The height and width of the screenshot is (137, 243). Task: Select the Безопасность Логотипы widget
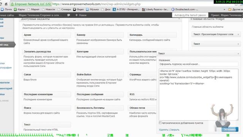(99, 108)
